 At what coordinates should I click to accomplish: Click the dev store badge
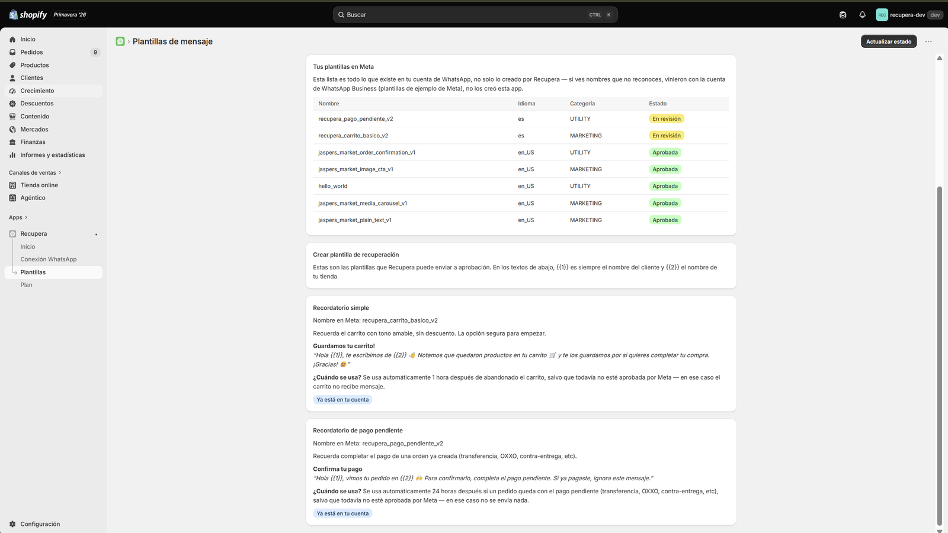(935, 15)
